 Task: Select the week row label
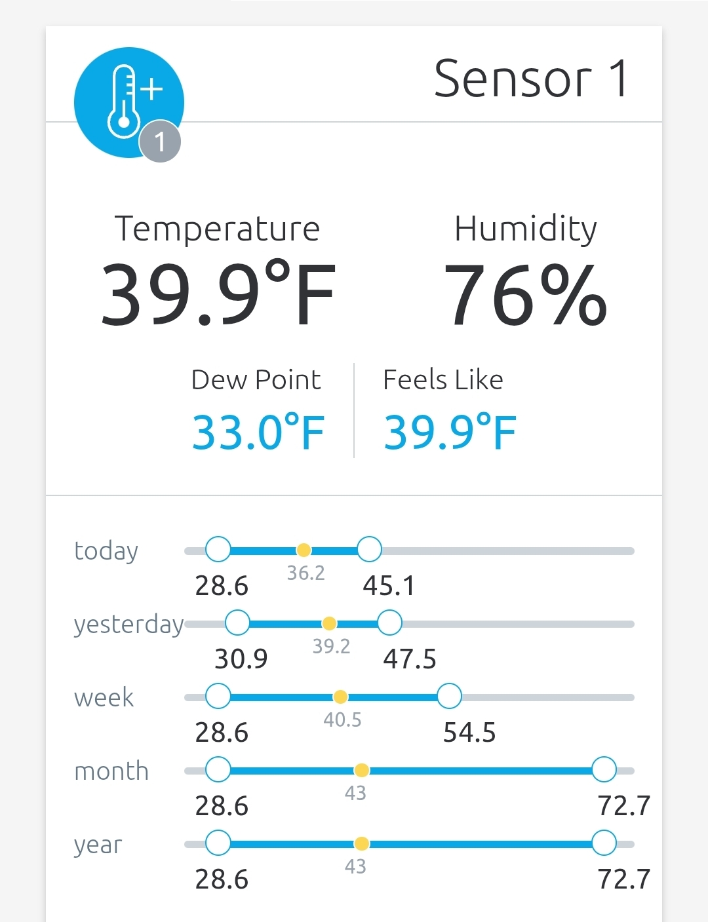coord(104,697)
